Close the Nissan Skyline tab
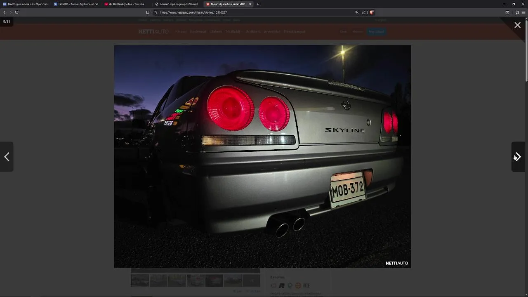528x297 pixels. (x=250, y=4)
